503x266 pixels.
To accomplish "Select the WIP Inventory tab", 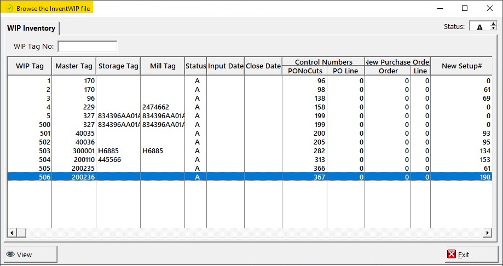I will pyautogui.click(x=31, y=28).
